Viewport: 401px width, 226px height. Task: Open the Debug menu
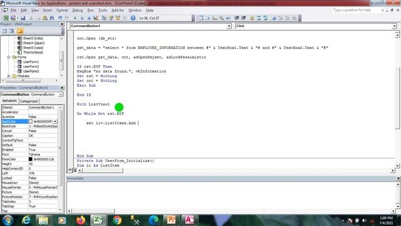click(x=78, y=10)
